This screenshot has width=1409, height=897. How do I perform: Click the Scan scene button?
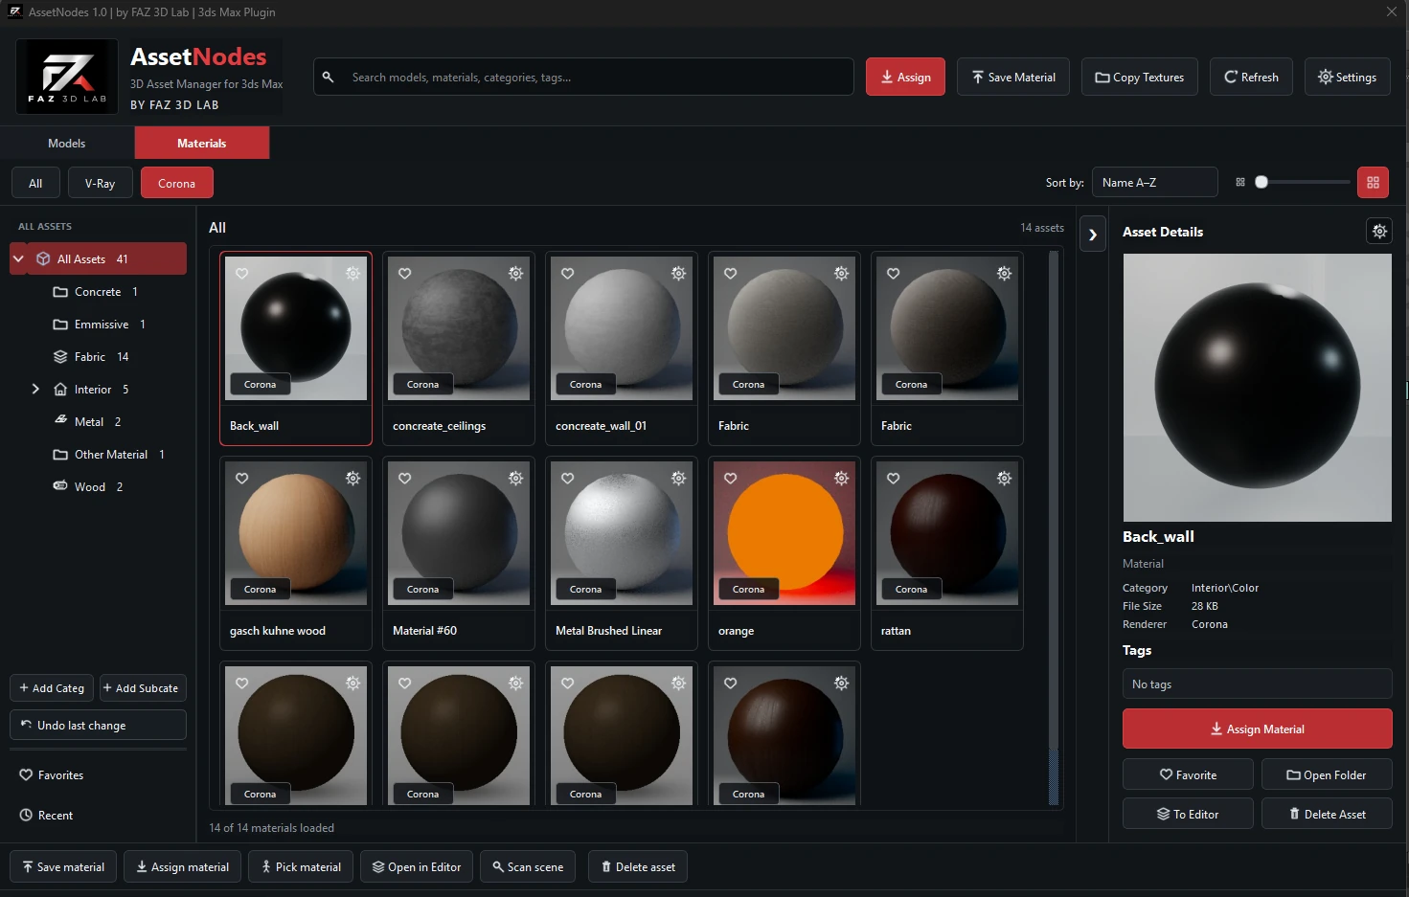[528, 866]
